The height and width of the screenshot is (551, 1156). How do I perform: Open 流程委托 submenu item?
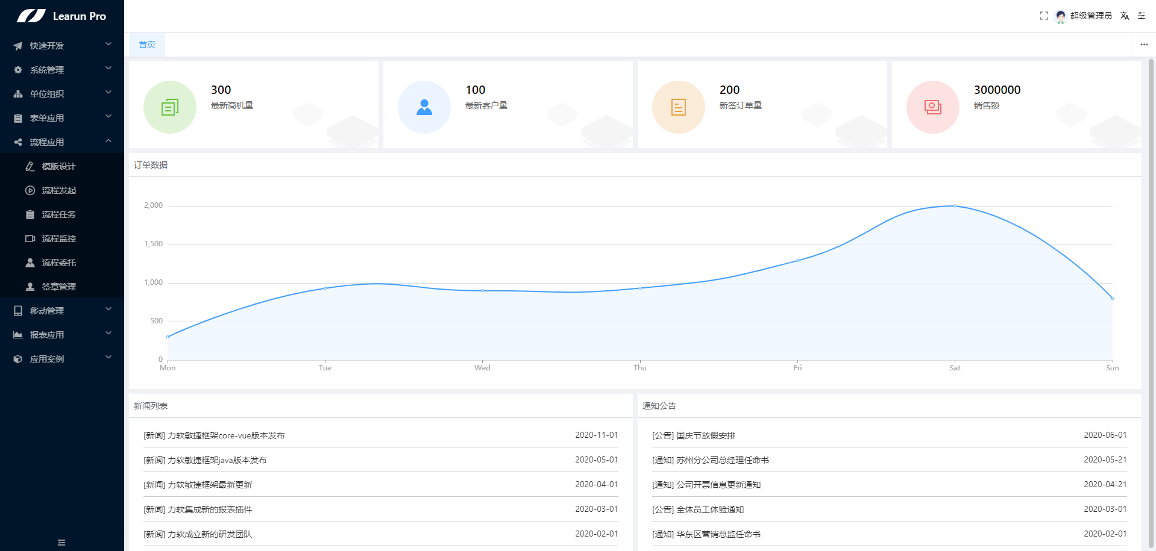click(x=62, y=263)
